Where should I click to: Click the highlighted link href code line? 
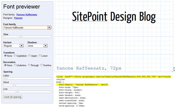pos(113,77)
